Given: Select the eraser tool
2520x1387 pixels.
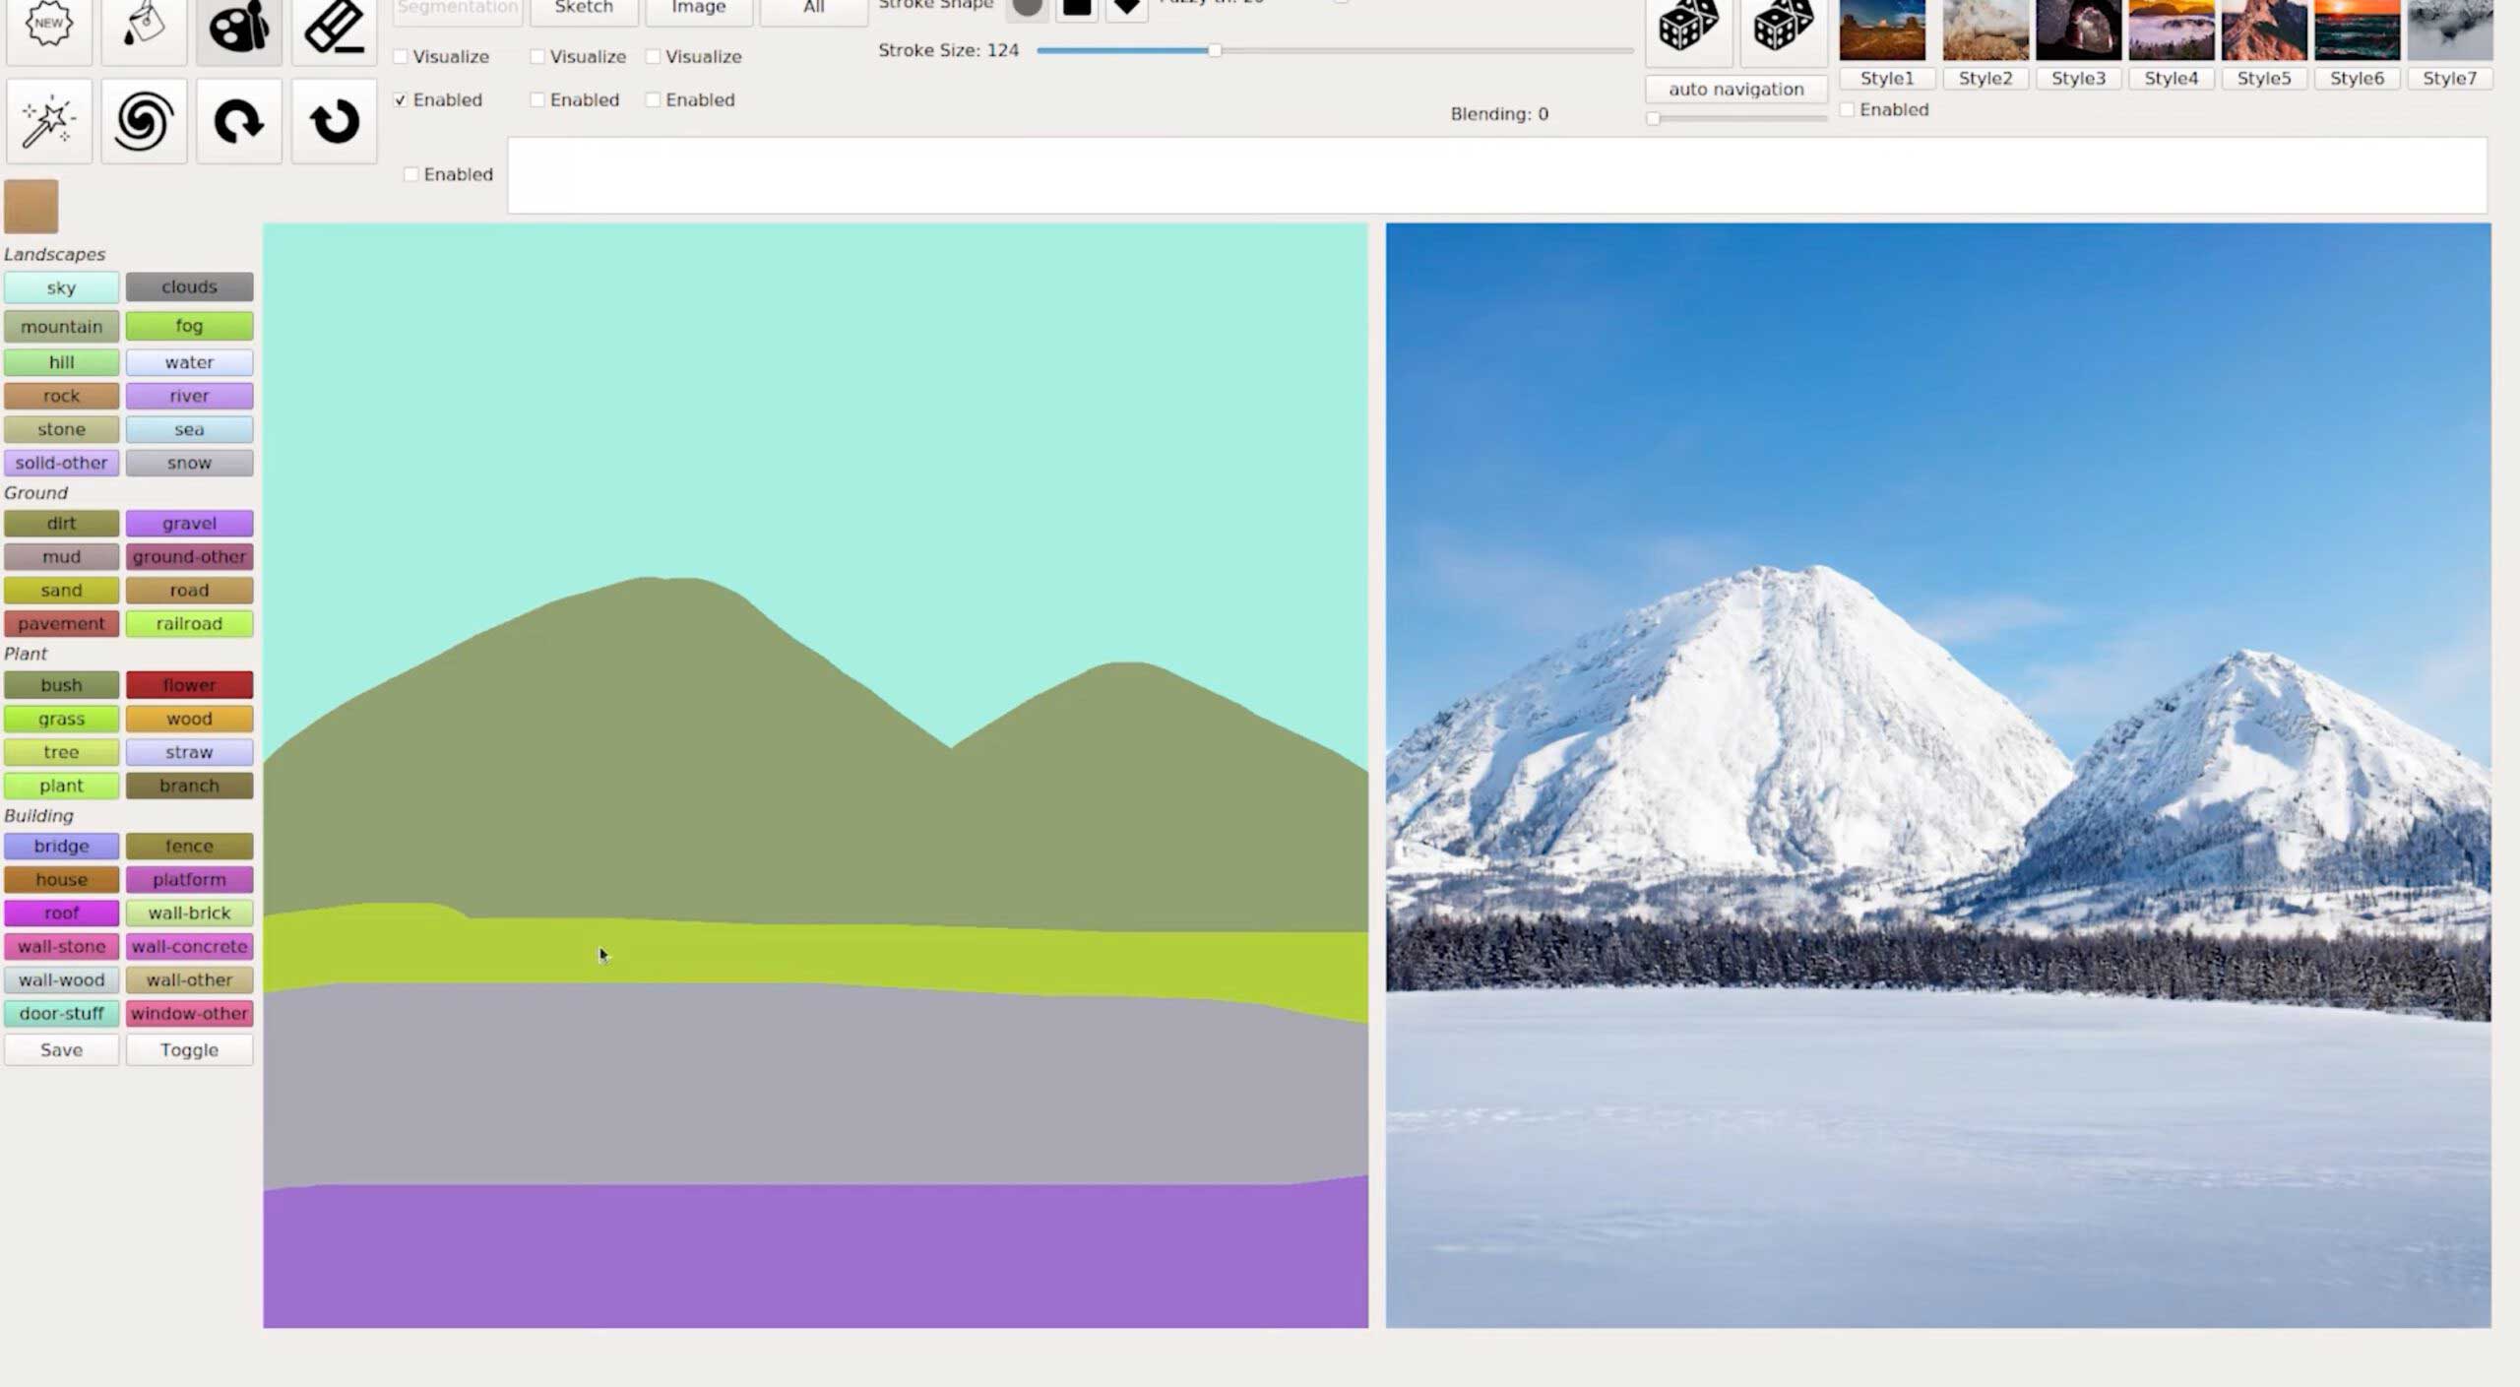Looking at the screenshot, I should click(x=334, y=28).
